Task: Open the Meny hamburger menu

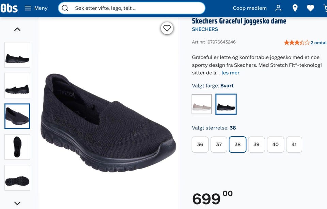Action: tap(36, 8)
